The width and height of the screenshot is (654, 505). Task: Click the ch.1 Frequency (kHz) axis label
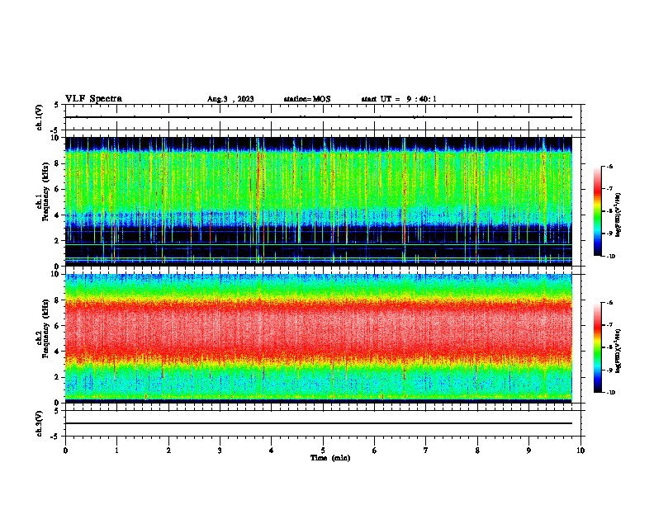coord(42,191)
